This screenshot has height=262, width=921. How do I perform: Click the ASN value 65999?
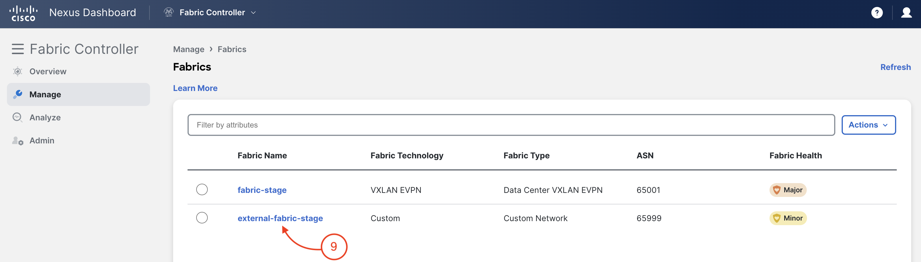(649, 218)
